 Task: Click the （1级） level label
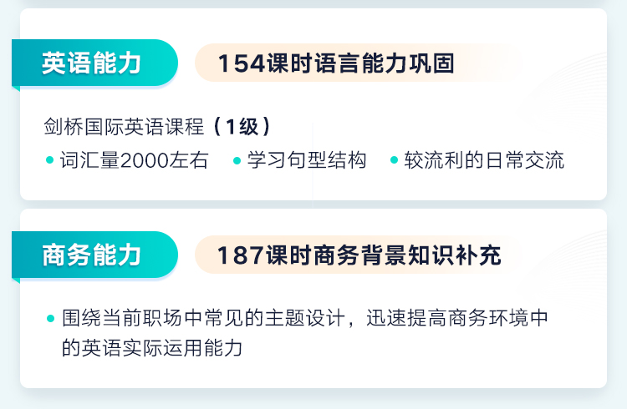pyautogui.click(x=242, y=128)
